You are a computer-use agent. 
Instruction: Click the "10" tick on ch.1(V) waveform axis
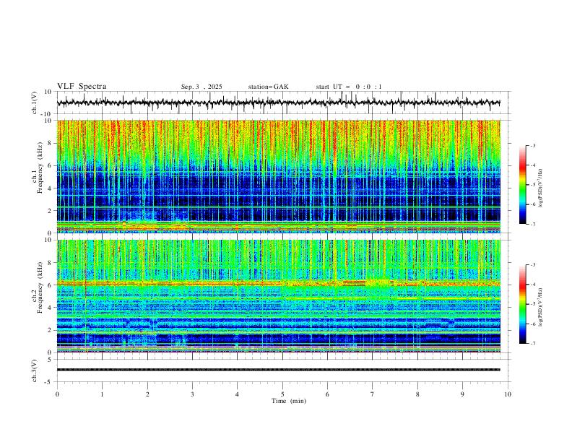click(48, 92)
